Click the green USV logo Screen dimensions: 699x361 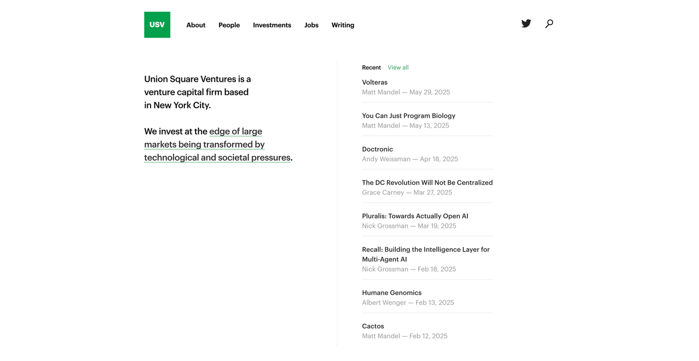click(157, 24)
